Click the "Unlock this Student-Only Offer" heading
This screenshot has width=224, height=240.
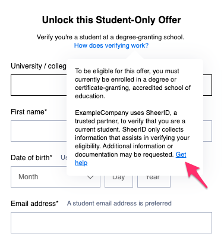111,20
